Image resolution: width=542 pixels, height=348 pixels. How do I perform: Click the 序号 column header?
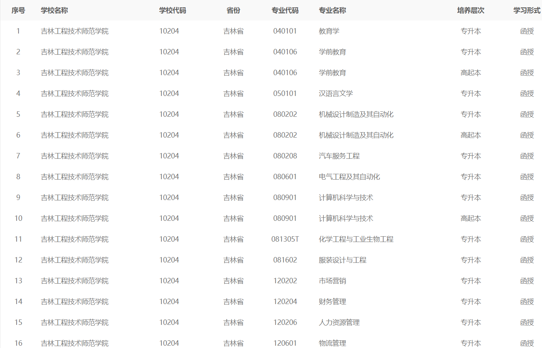(18, 10)
